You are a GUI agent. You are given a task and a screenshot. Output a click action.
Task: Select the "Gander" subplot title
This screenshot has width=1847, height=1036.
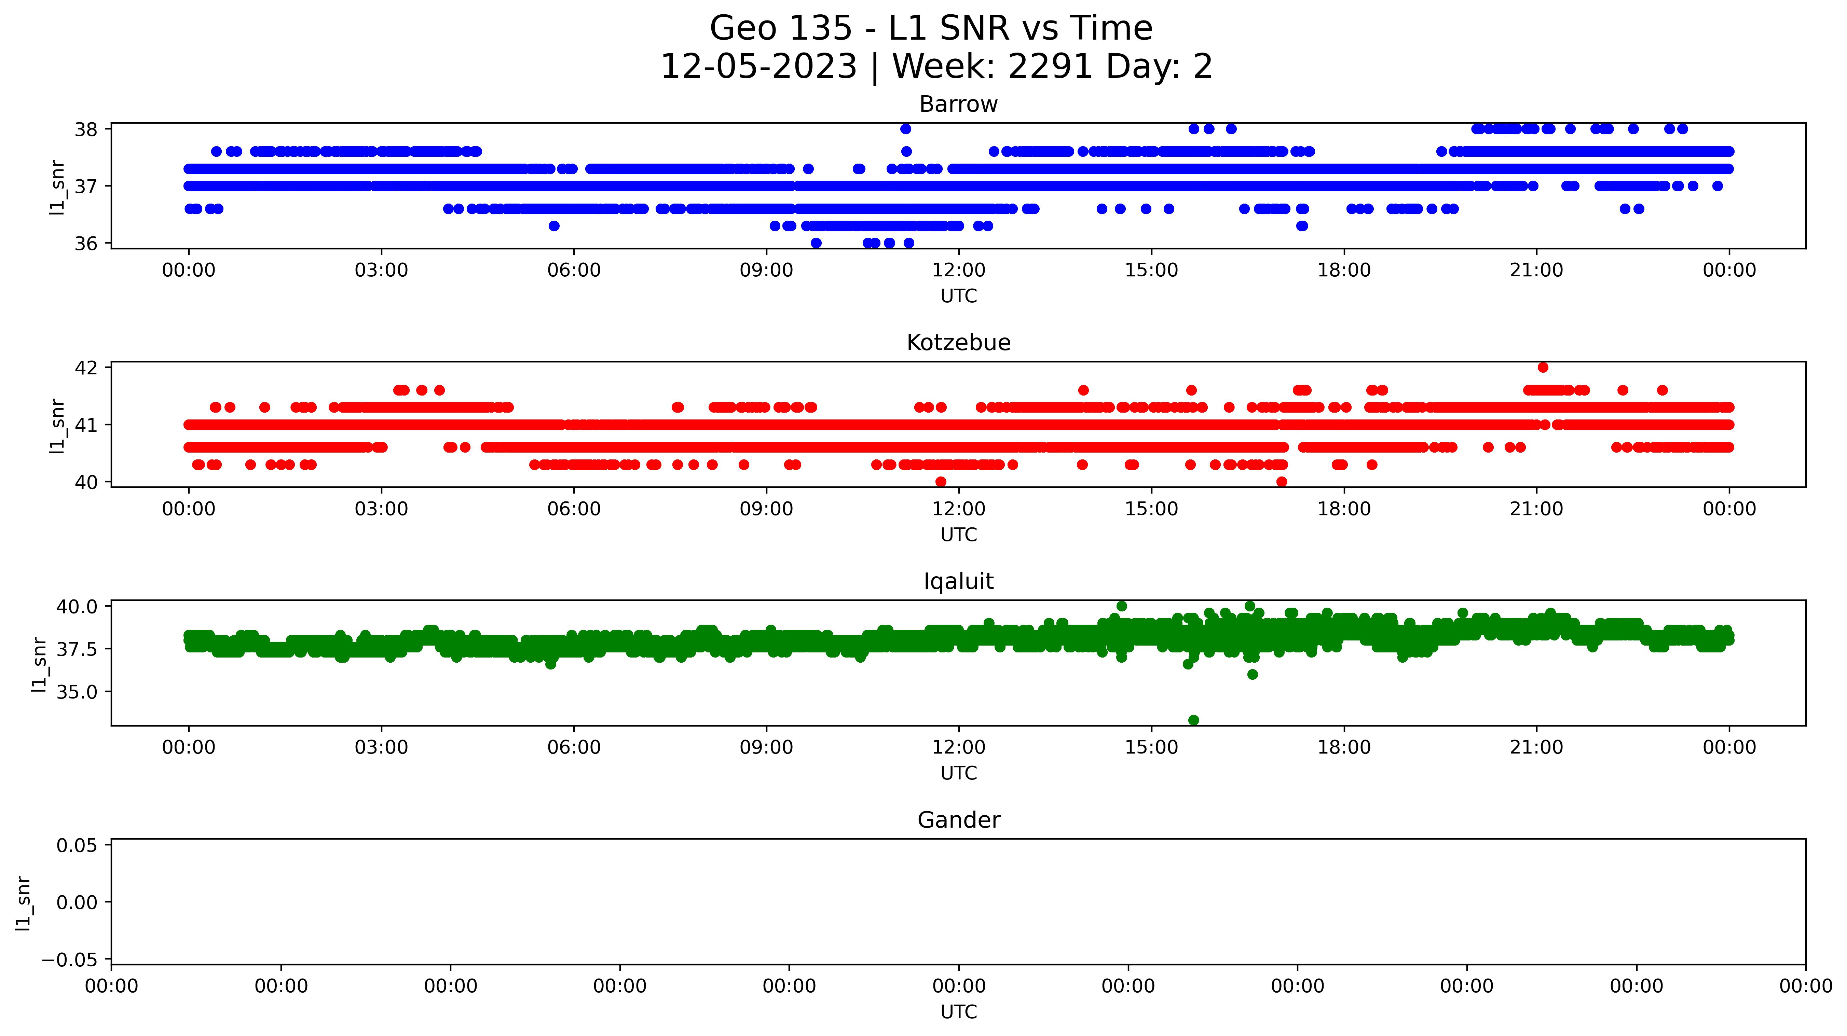(x=959, y=820)
